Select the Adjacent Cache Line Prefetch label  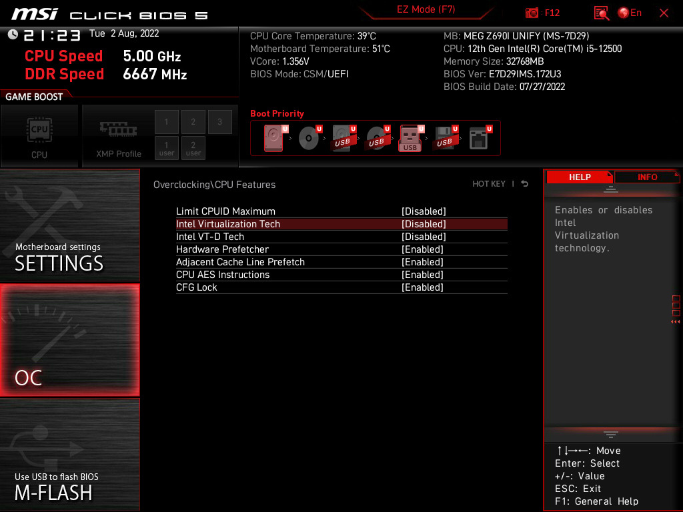240,261
